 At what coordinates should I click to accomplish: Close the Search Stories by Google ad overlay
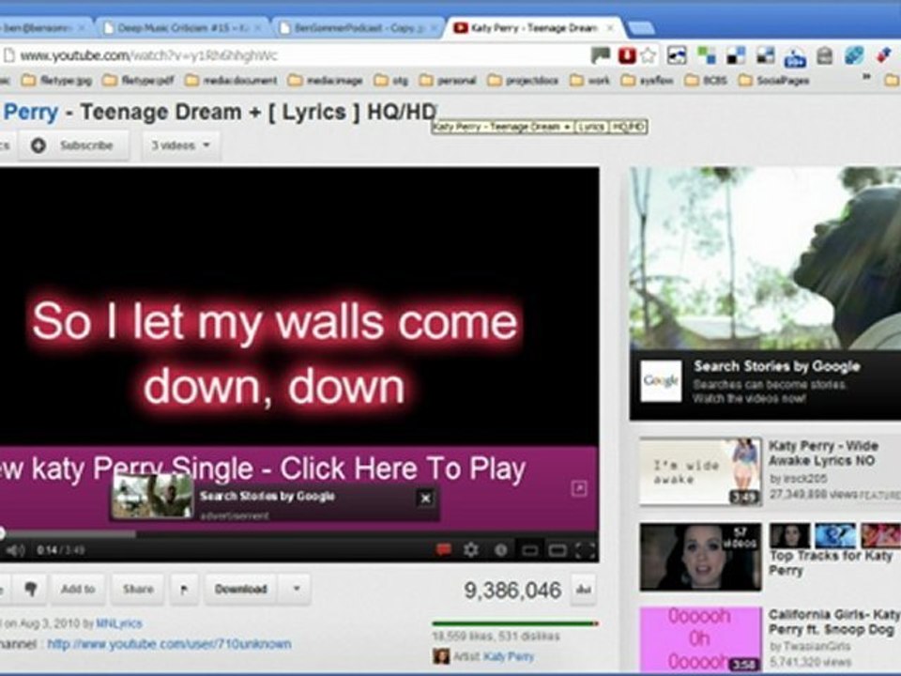(425, 499)
